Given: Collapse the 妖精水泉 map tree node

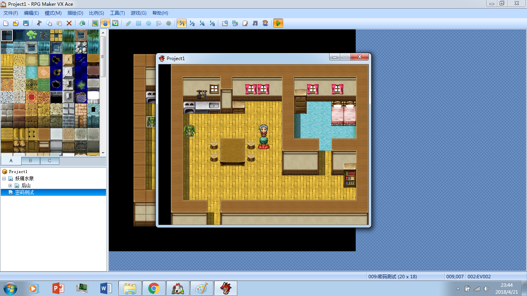Looking at the screenshot, I should click(x=4, y=178).
